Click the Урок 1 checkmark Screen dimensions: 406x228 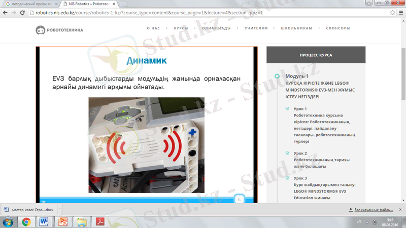(x=288, y=109)
